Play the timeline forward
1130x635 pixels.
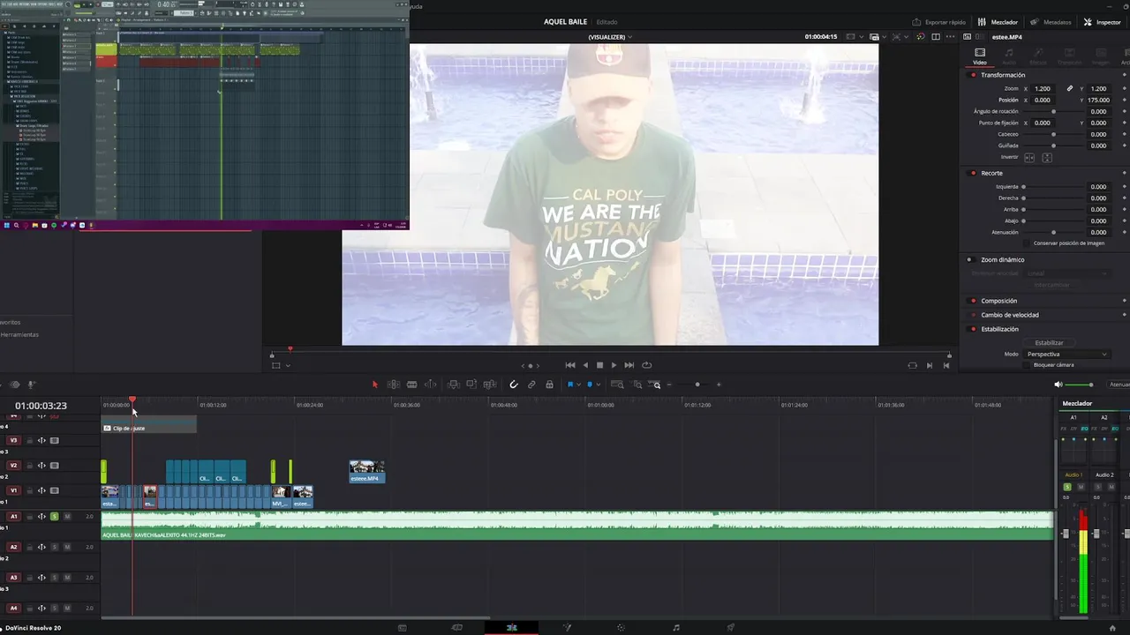614,365
